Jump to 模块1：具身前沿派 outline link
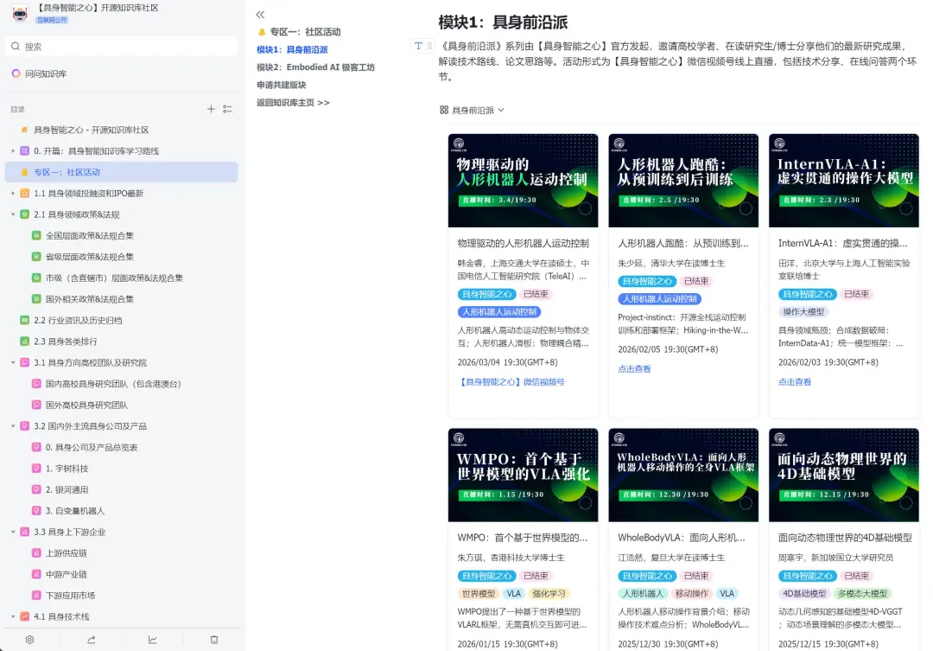This screenshot has height=651, width=933. [x=292, y=49]
